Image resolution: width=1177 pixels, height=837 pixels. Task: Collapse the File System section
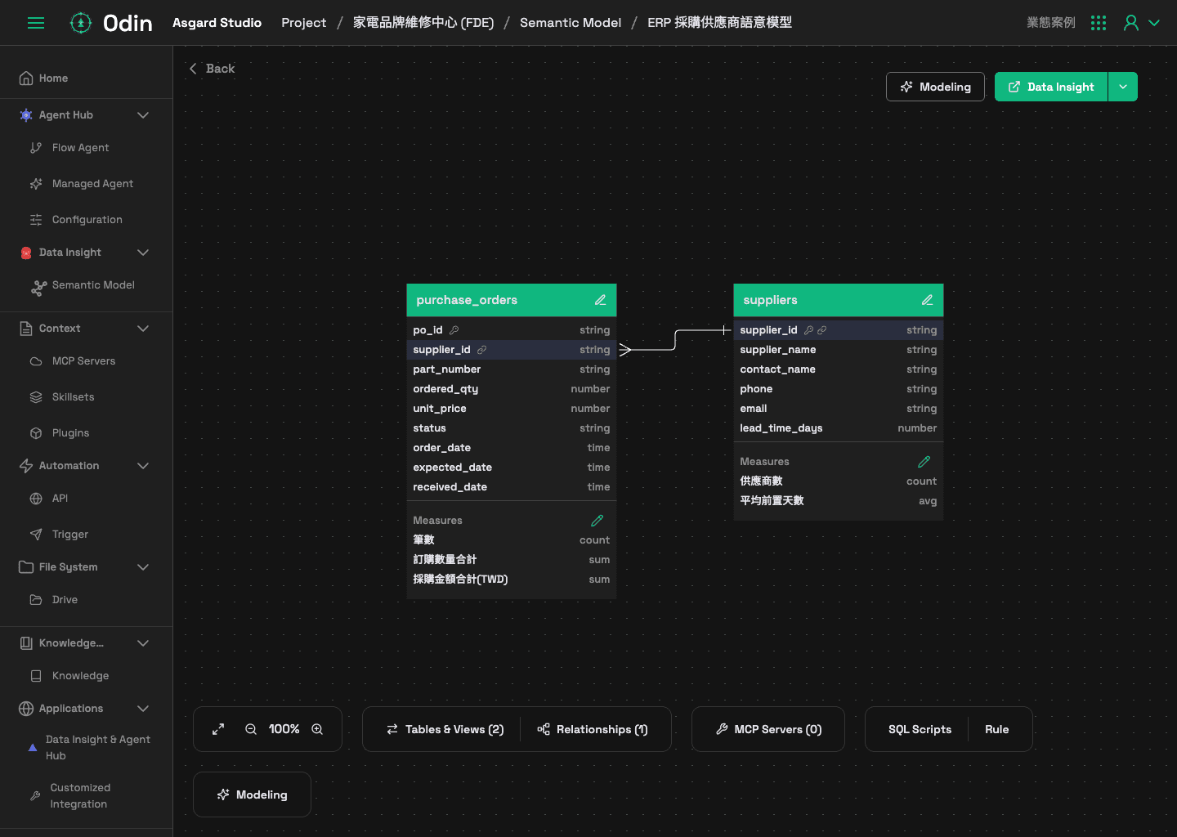pos(143,567)
